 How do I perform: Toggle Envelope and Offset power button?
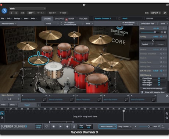[x=161, y=54]
